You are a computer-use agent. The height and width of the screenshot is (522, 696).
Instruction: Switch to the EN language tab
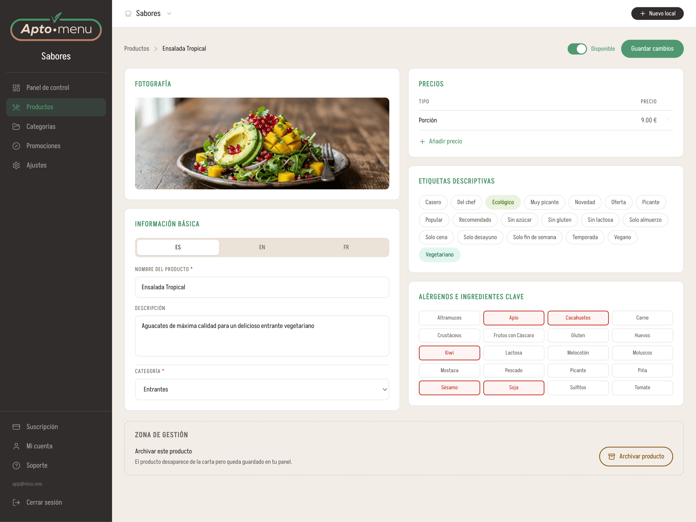(x=262, y=247)
